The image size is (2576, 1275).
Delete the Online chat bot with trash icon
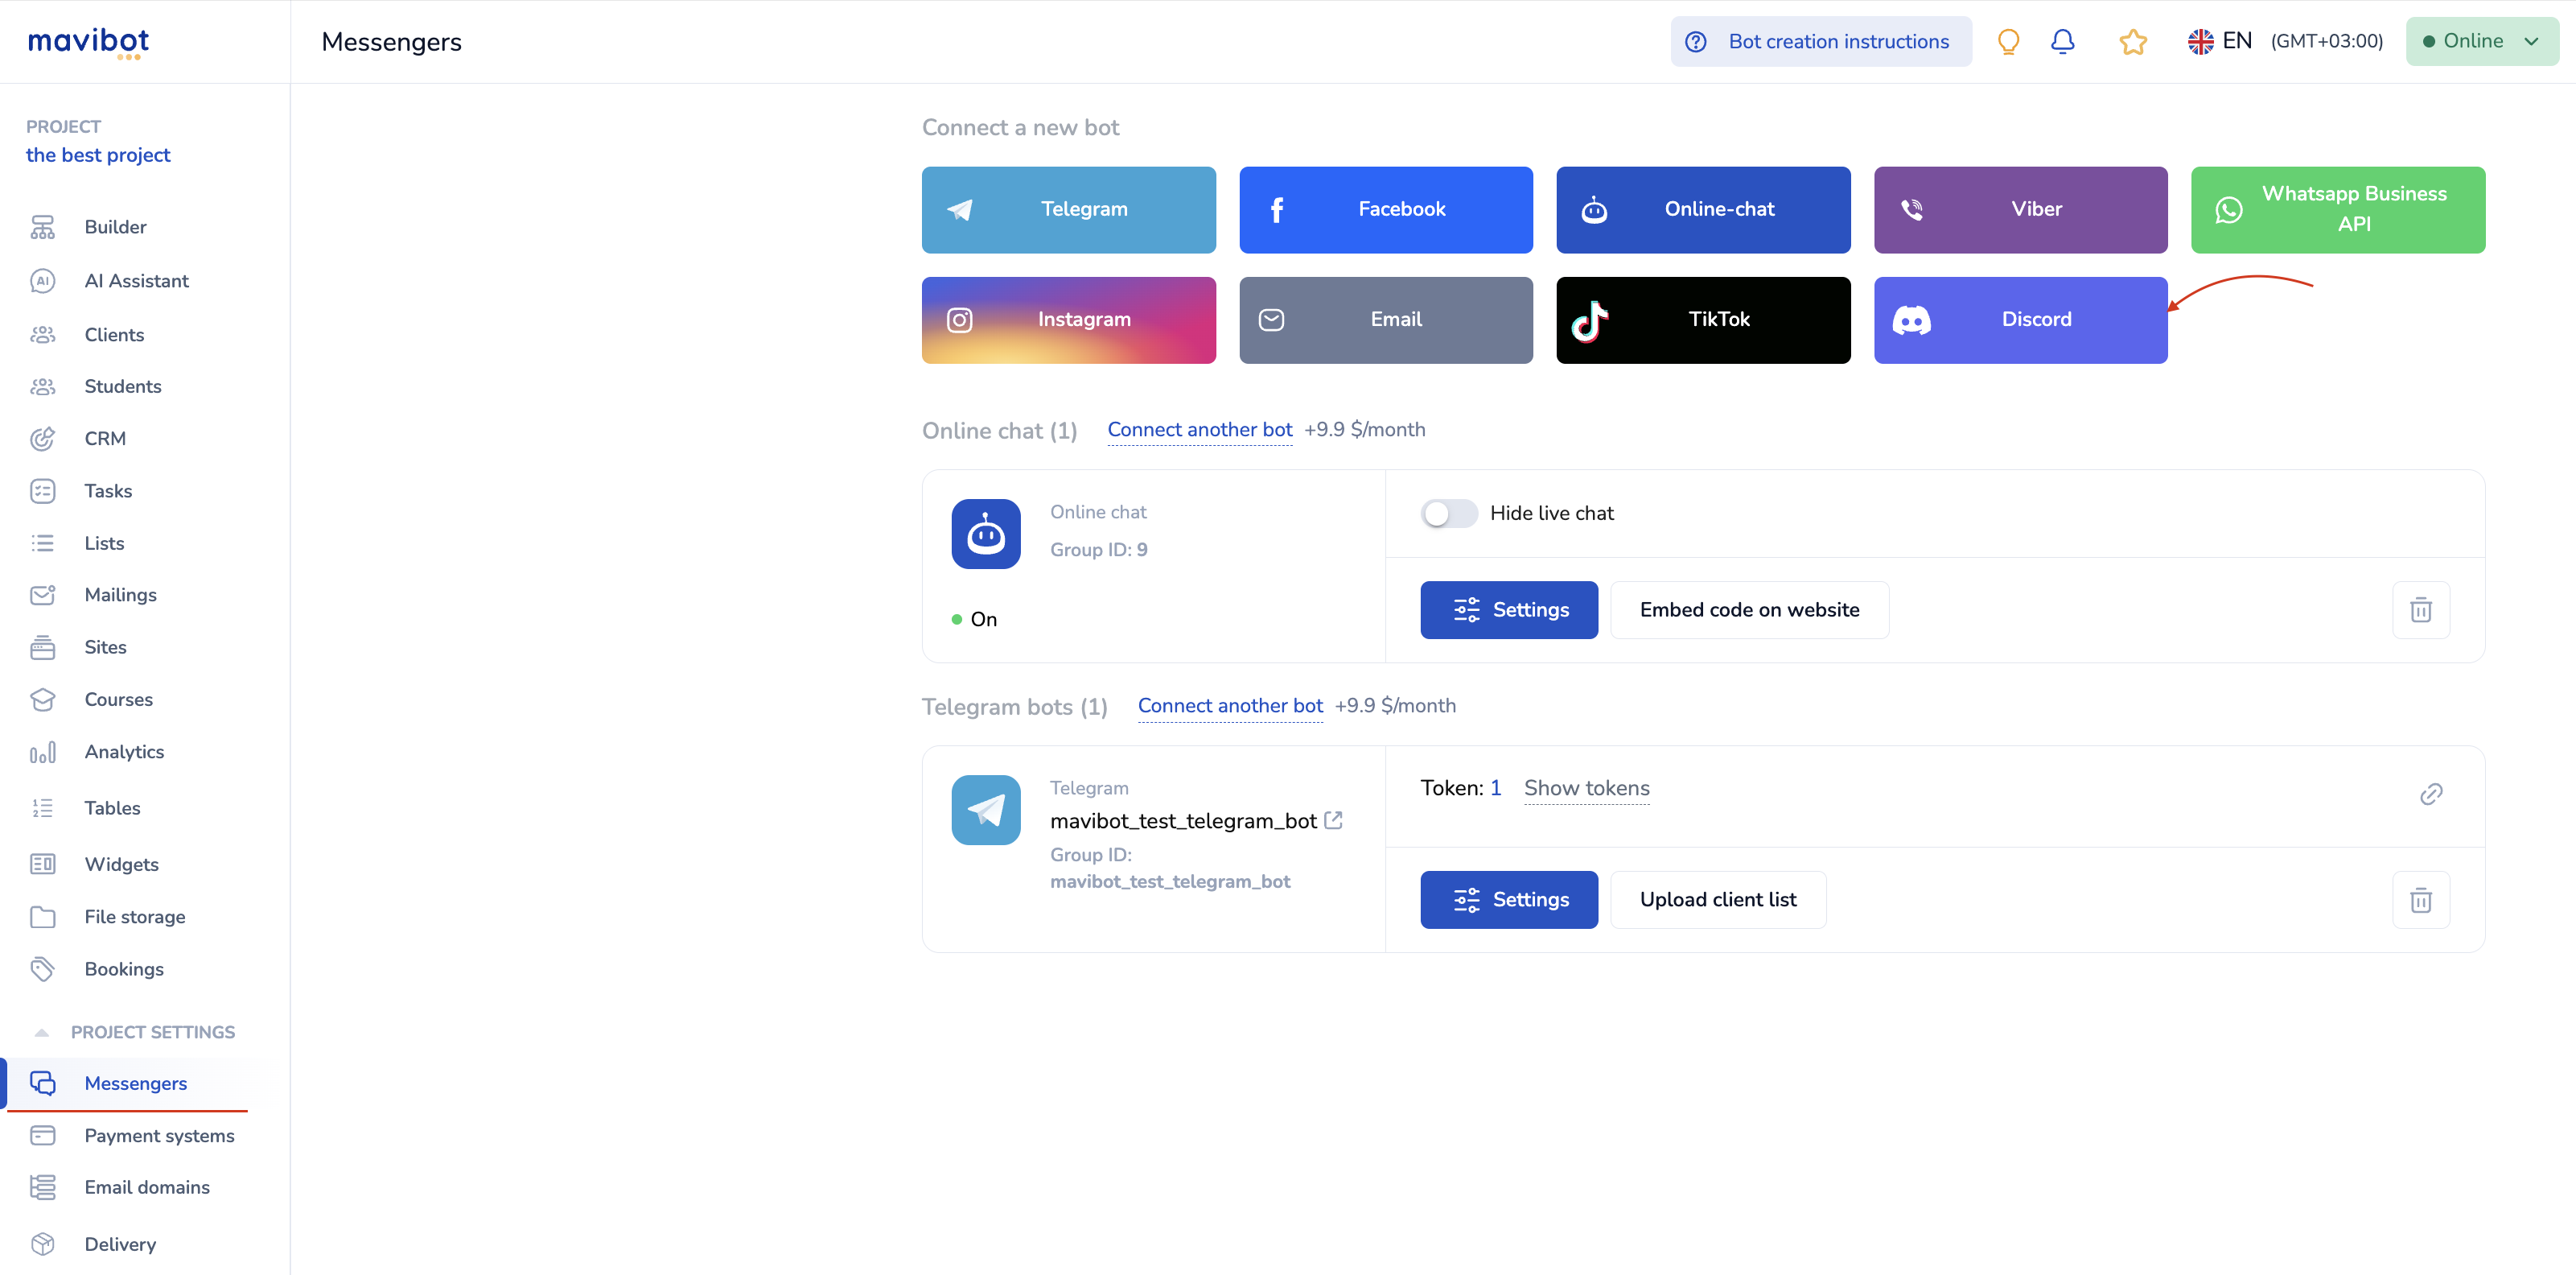[2420, 609]
